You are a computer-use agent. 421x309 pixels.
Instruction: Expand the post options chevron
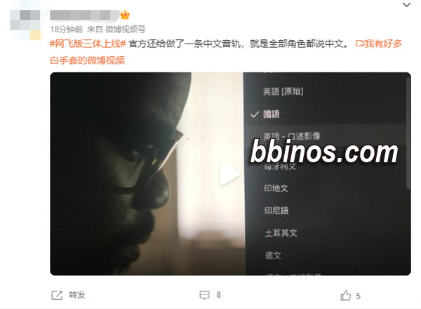tap(406, 5)
